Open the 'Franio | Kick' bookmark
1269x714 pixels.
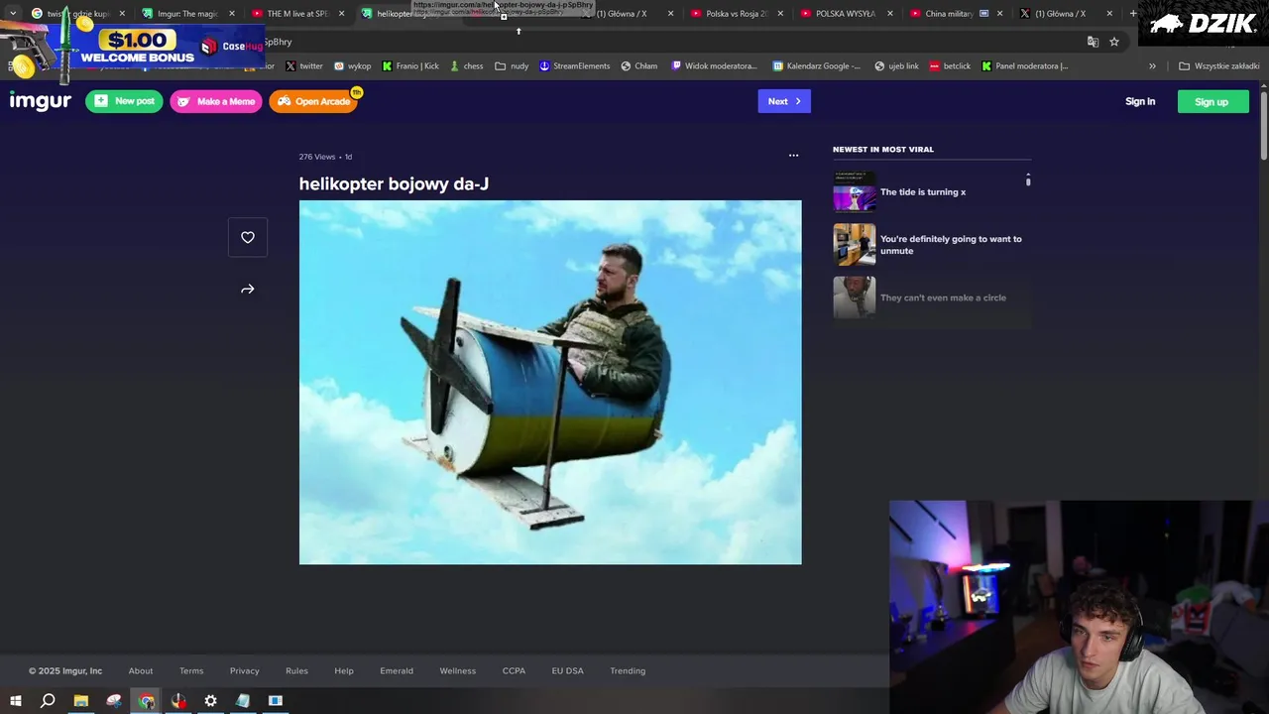pos(410,66)
